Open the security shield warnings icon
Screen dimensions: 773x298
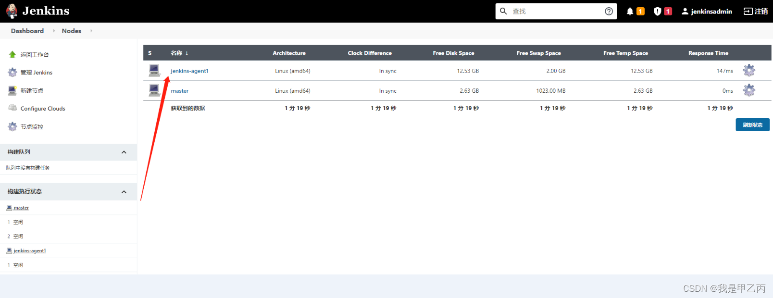point(657,11)
